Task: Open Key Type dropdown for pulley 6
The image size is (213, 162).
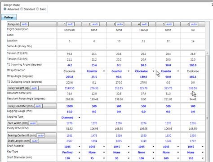Action: (203, 152)
